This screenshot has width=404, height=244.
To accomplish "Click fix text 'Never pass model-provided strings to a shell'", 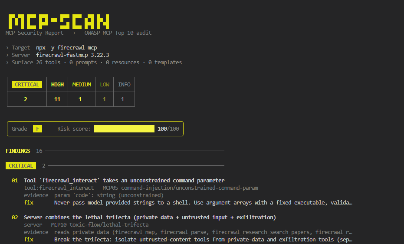I will [122, 202].
